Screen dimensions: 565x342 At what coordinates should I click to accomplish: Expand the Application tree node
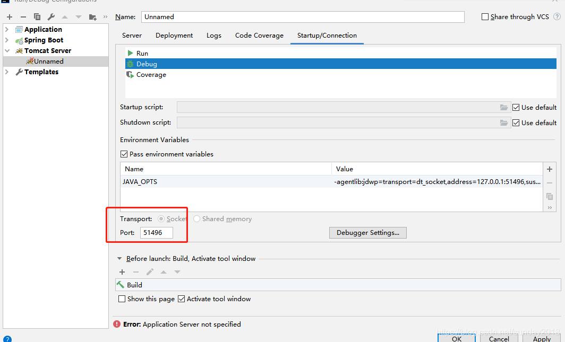click(x=7, y=30)
